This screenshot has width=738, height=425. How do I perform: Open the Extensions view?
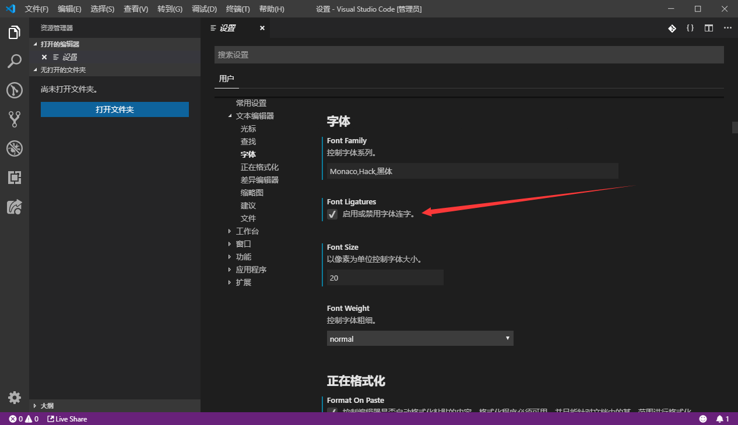pos(15,178)
